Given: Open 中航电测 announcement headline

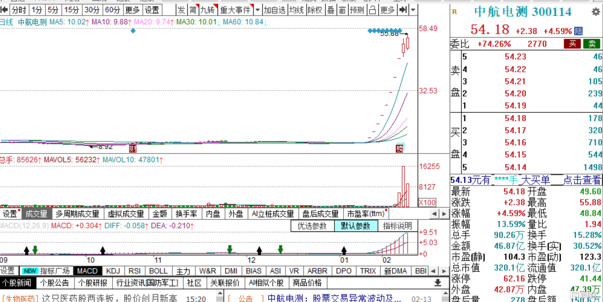Looking at the screenshot, I should pos(335,298).
